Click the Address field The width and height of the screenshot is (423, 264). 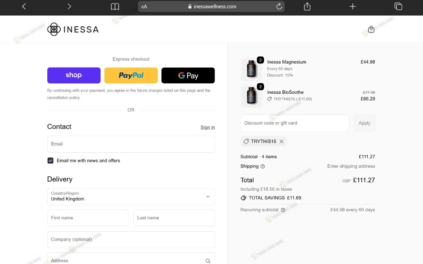pyautogui.click(x=131, y=259)
